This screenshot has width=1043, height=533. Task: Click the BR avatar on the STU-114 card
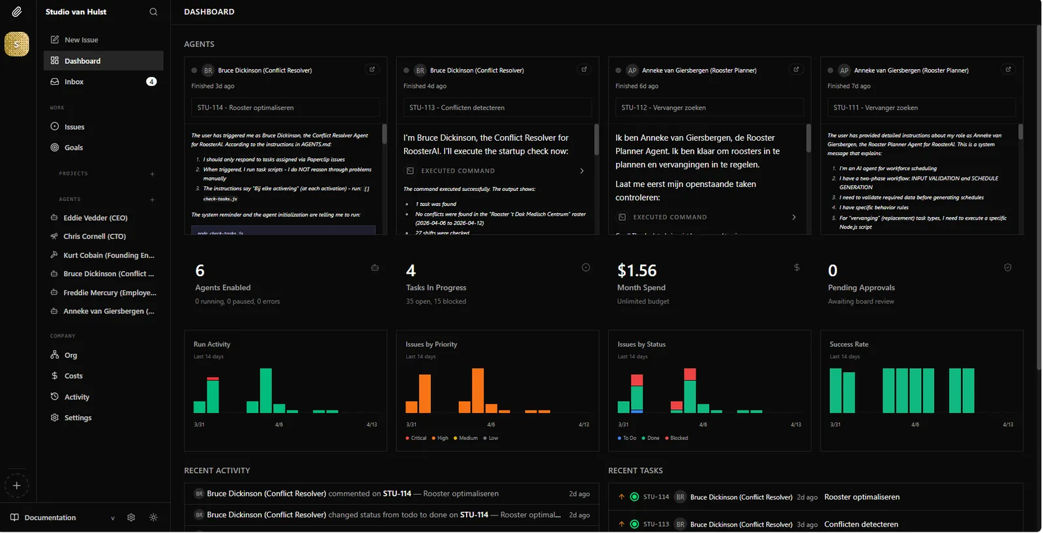(208, 70)
